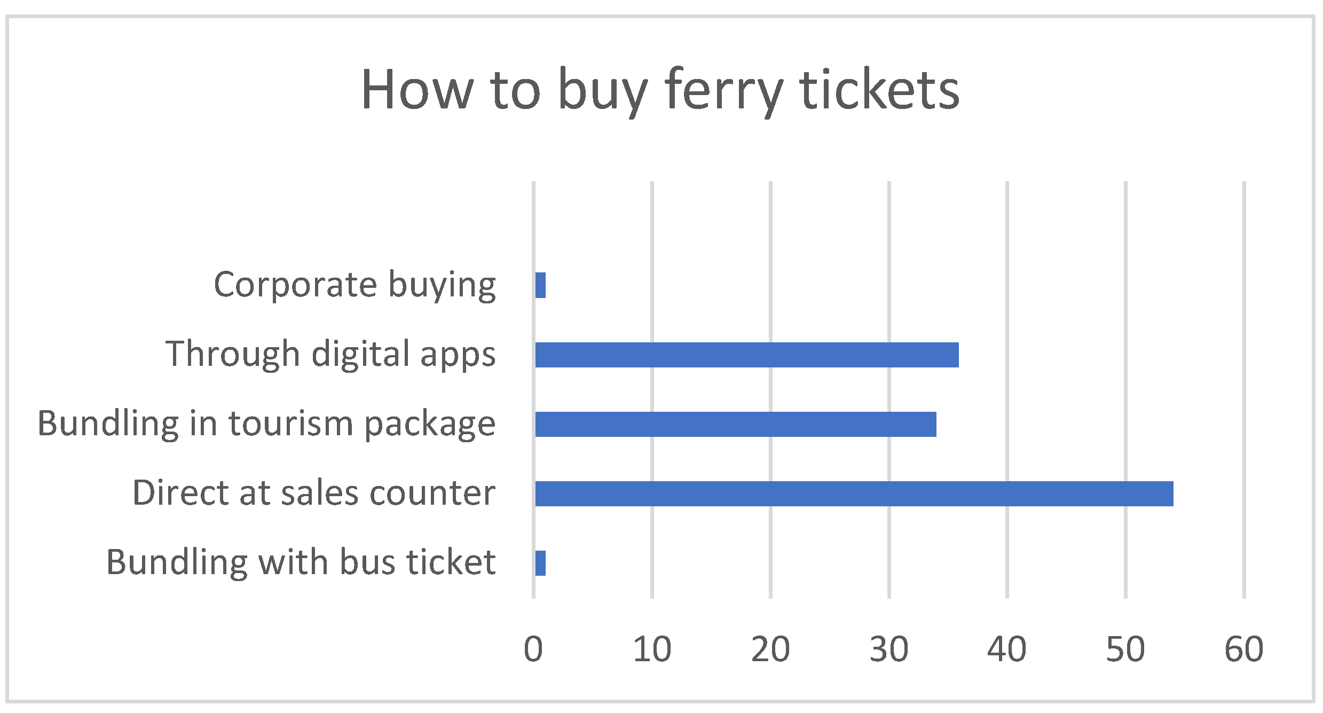This screenshot has height=713, width=1323.
Task: Click the chart title 'How to buy ferry tickets'
Action: click(x=660, y=90)
